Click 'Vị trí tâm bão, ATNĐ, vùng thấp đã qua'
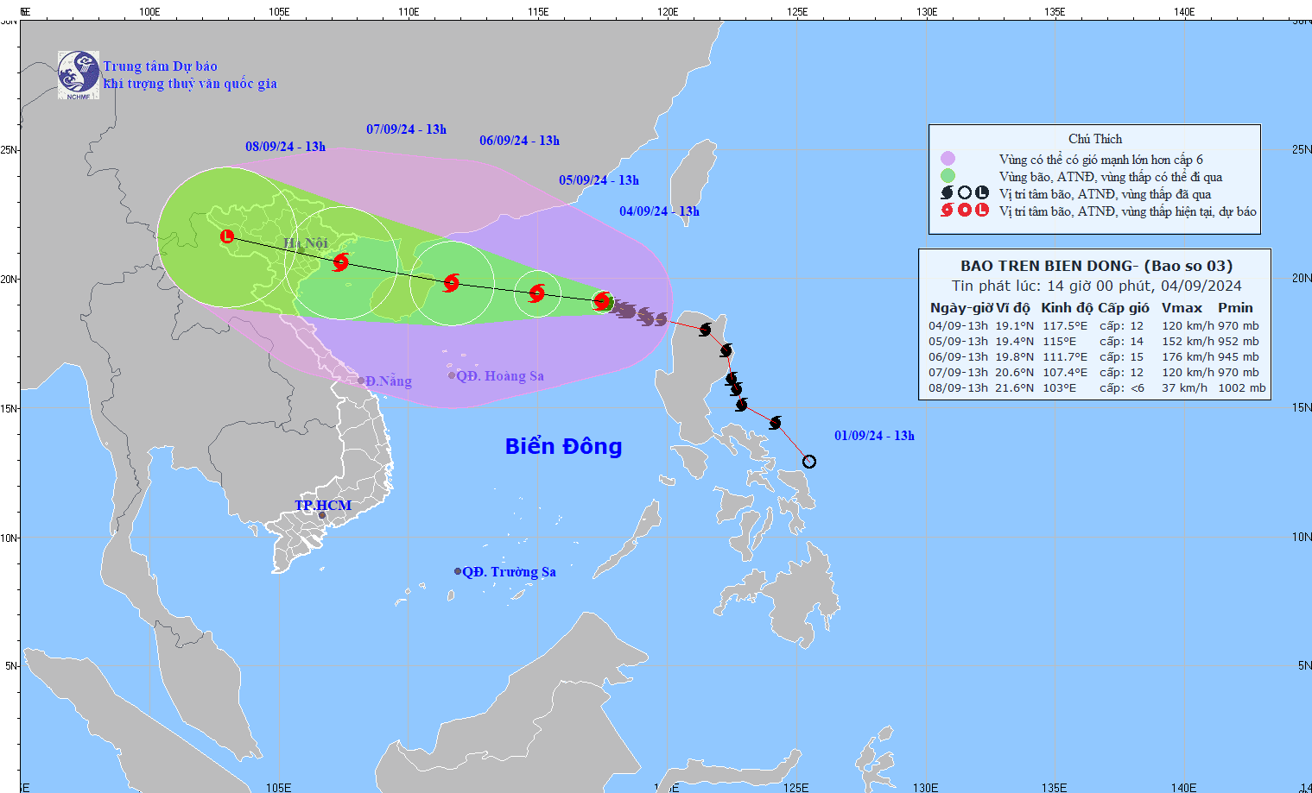Screen dimensions: 1312x793 (1105, 194)
